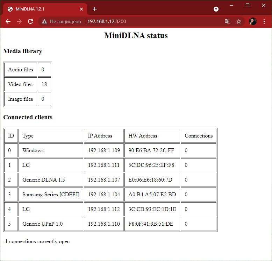The image size is (272, 261).
Task: Reload the MiniDLNA status page
Action: click(x=30, y=21)
